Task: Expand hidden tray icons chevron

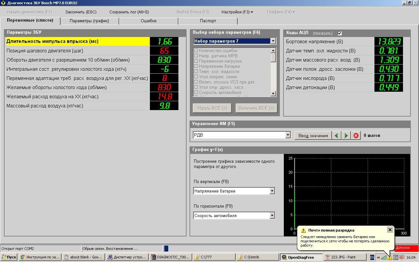Action: coord(378,257)
